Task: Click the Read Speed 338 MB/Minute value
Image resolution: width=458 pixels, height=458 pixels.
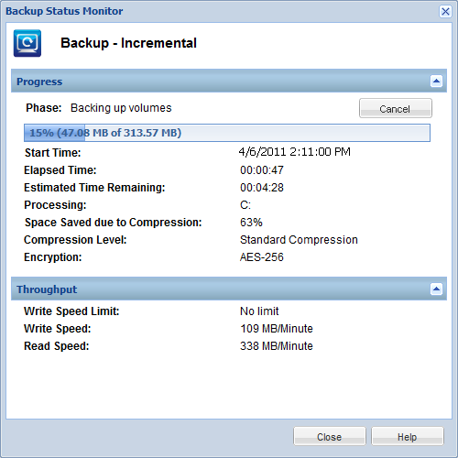Action: (x=277, y=346)
